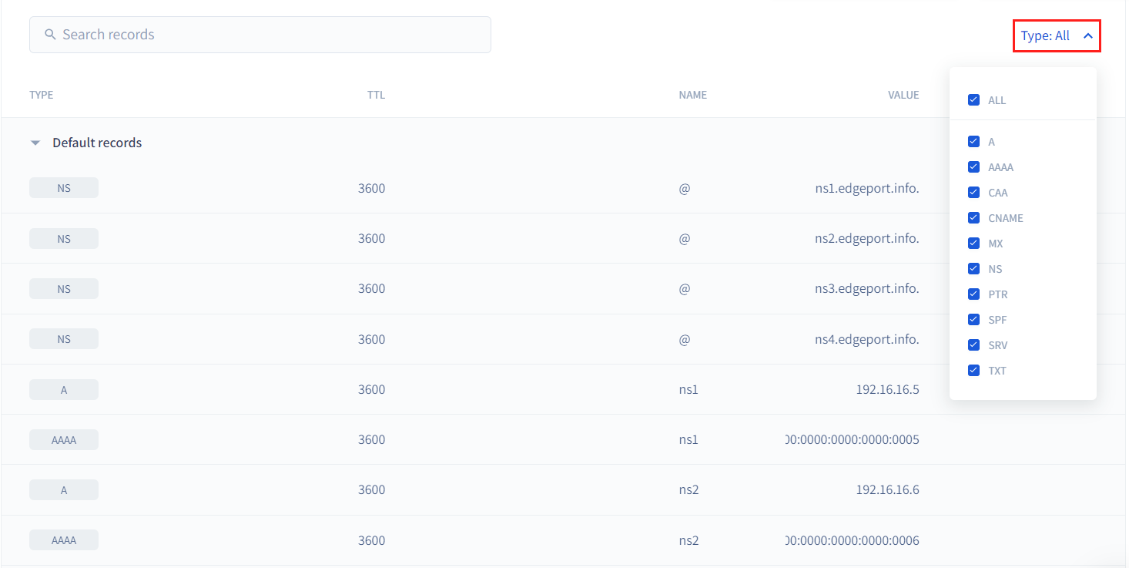The height and width of the screenshot is (568, 1129).
Task: Deselect the SRV filter option
Action: click(973, 345)
